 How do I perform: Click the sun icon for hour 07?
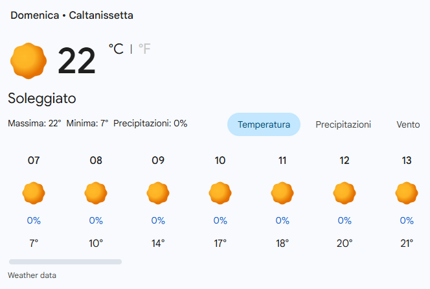(x=34, y=193)
